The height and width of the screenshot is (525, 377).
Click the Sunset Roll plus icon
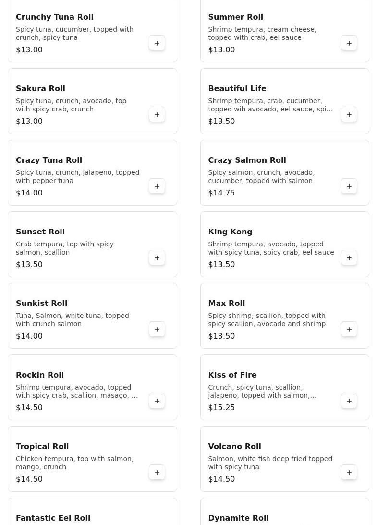pyautogui.click(x=157, y=258)
